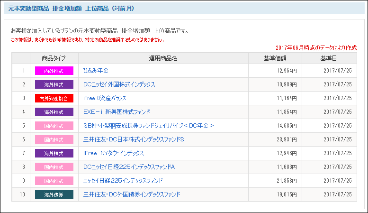This screenshot has height=213, width=368.
Task: Click the price 11,683円
Action: tap(287, 167)
